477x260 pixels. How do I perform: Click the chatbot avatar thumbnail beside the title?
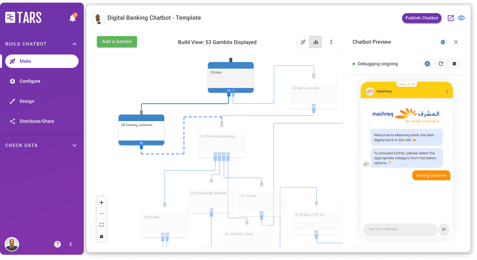(98, 18)
